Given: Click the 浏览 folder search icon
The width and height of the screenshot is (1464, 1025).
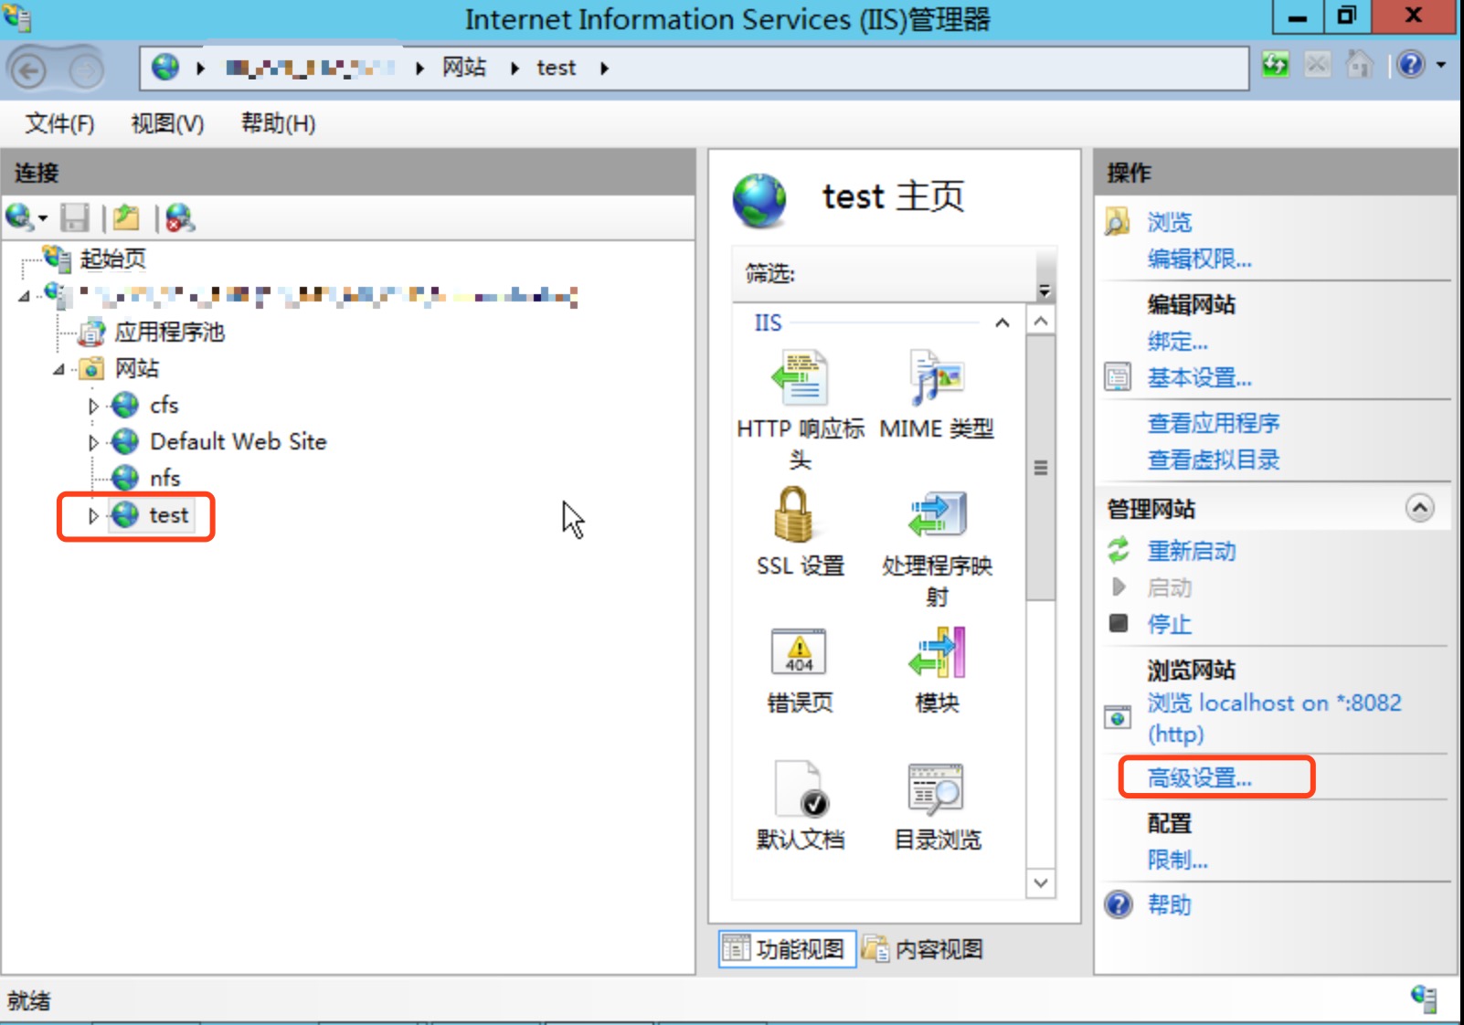Looking at the screenshot, I should tap(1118, 221).
